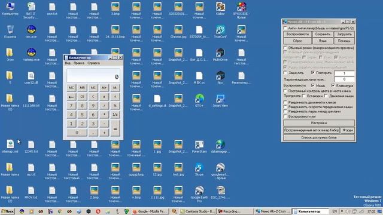The width and height of the screenshot is (383, 215).
Task: Click the calculator CE key
Action: click(x=82, y=97)
